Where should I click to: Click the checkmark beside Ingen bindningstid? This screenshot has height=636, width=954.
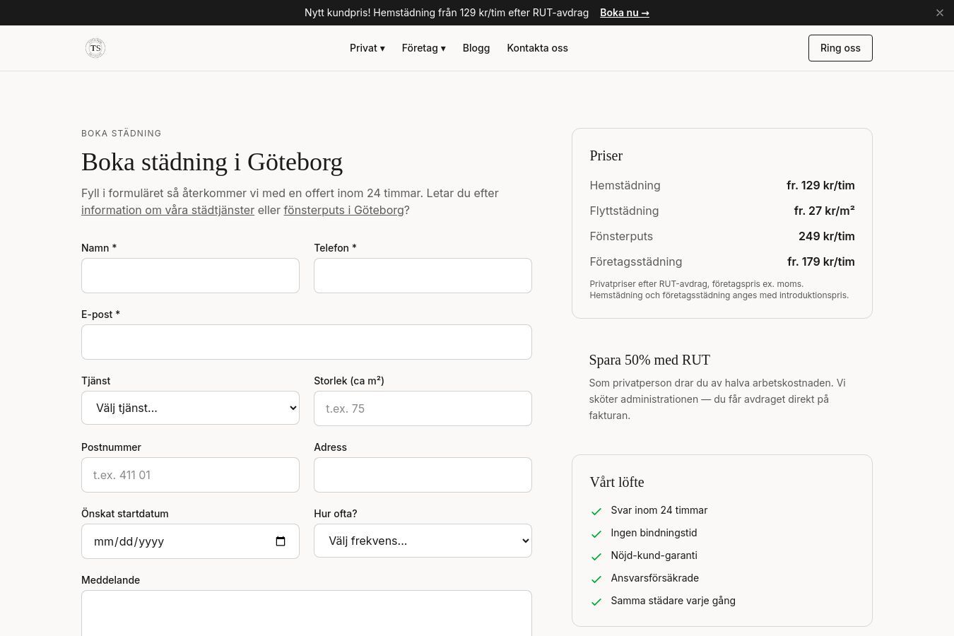tap(596, 534)
